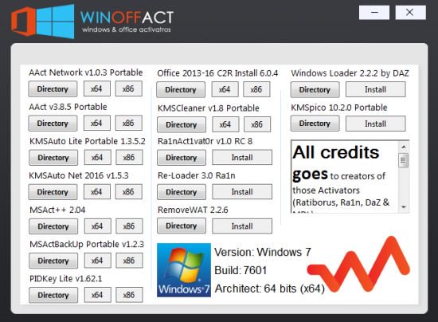
Task: Open RemoveWAT 2.2.6 Directory
Action: pos(182,226)
